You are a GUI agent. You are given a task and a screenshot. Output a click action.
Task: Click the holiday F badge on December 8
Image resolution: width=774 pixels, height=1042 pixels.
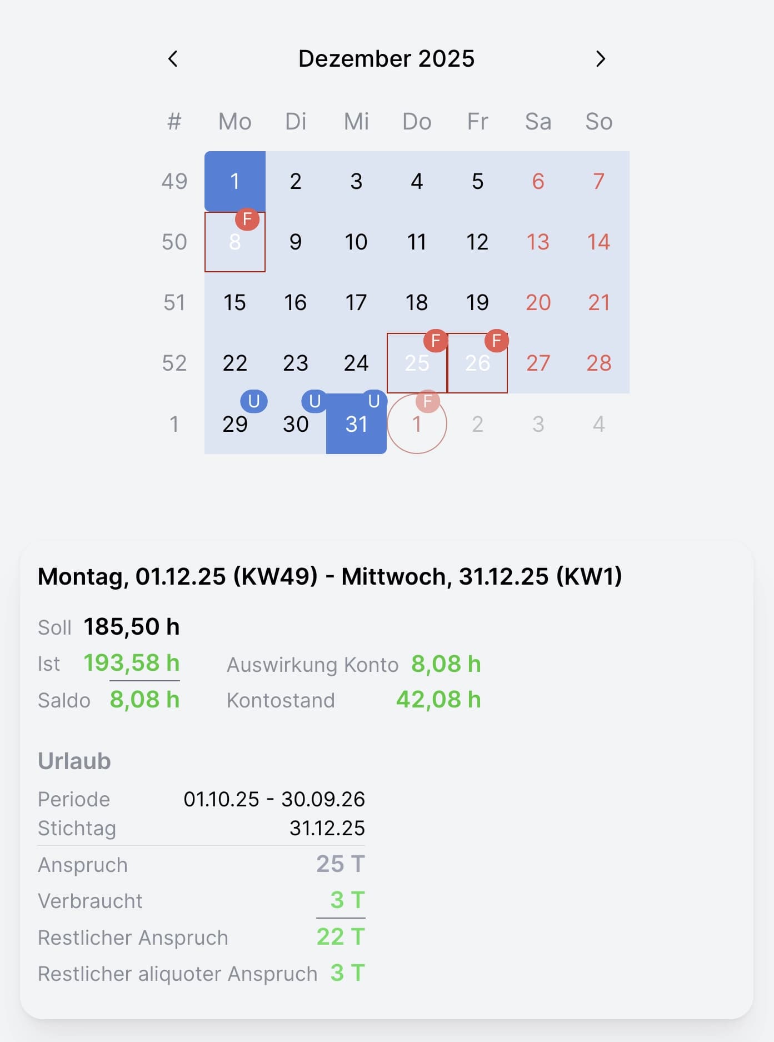pyautogui.click(x=247, y=219)
